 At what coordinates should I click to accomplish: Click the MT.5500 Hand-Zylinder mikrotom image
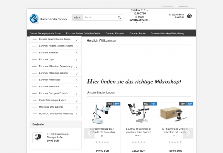[x=175, y=113]
